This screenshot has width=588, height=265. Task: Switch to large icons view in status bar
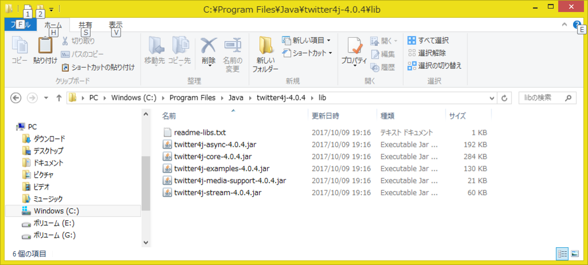point(574,254)
